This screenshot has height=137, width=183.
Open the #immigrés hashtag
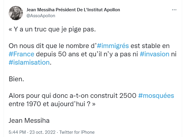click(113, 46)
